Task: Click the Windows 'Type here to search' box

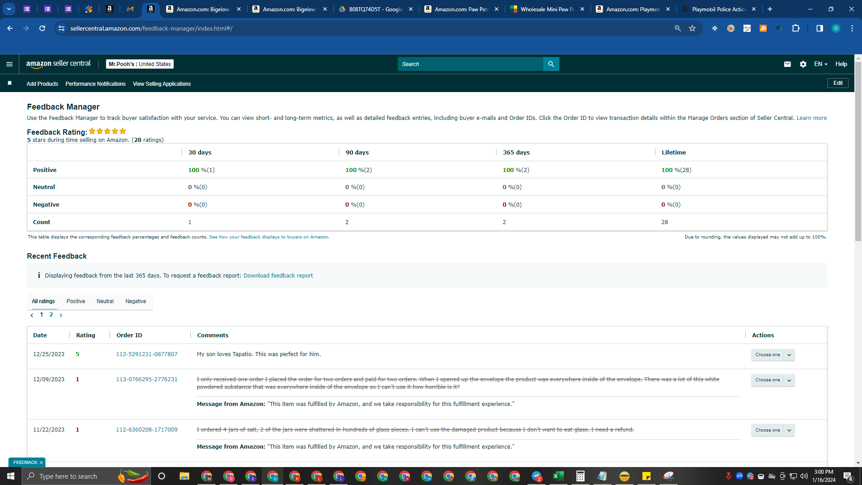Action: [x=85, y=476]
